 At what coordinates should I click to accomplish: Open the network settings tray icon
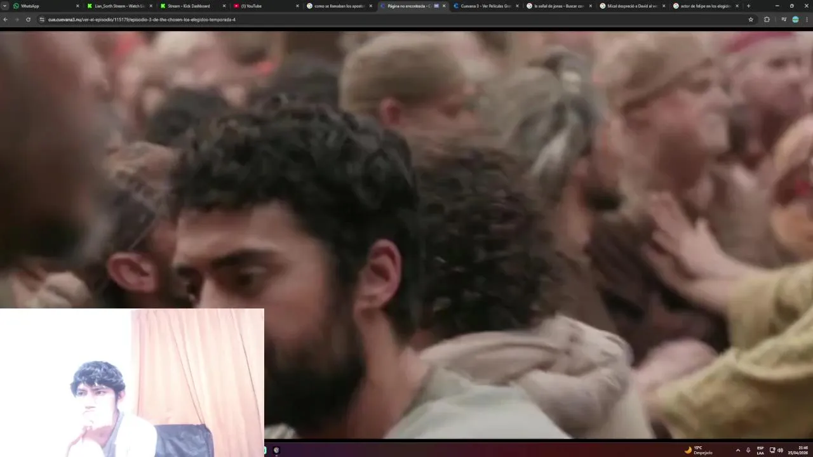pos(772,450)
